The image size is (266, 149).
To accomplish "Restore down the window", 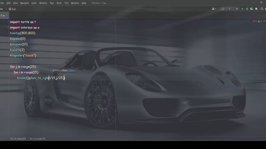I will click(x=261, y=2).
